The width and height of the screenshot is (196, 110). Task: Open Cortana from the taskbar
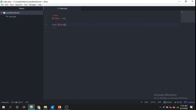pyautogui.click(x=17, y=107)
